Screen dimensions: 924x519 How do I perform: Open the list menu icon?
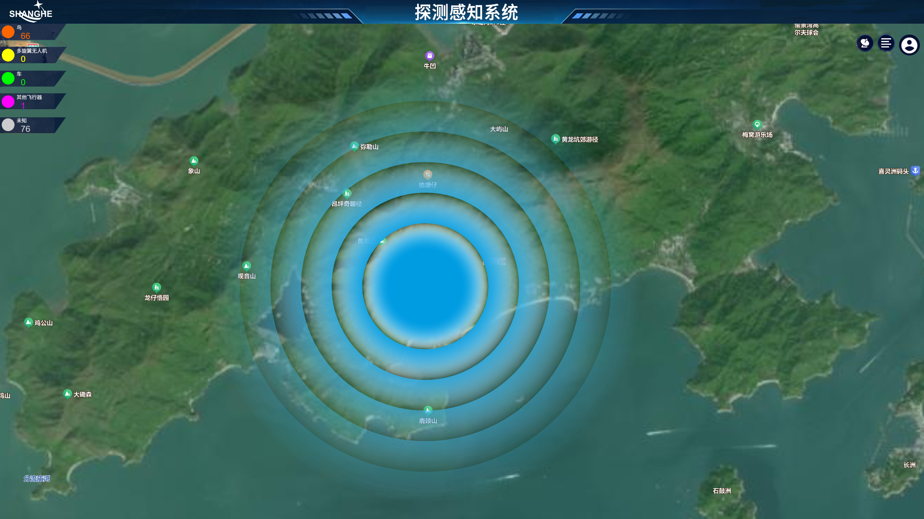click(x=886, y=44)
